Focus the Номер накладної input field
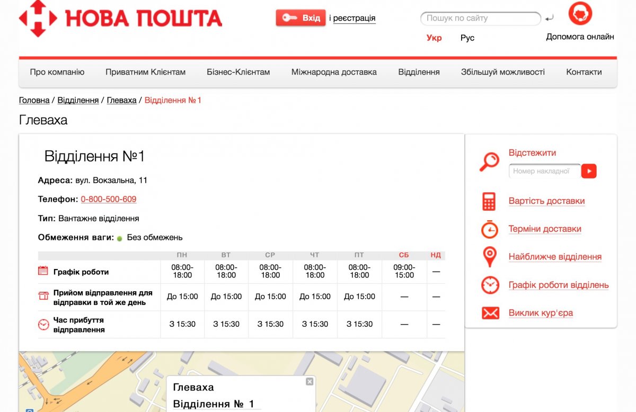This screenshot has width=636, height=412. click(544, 171)
